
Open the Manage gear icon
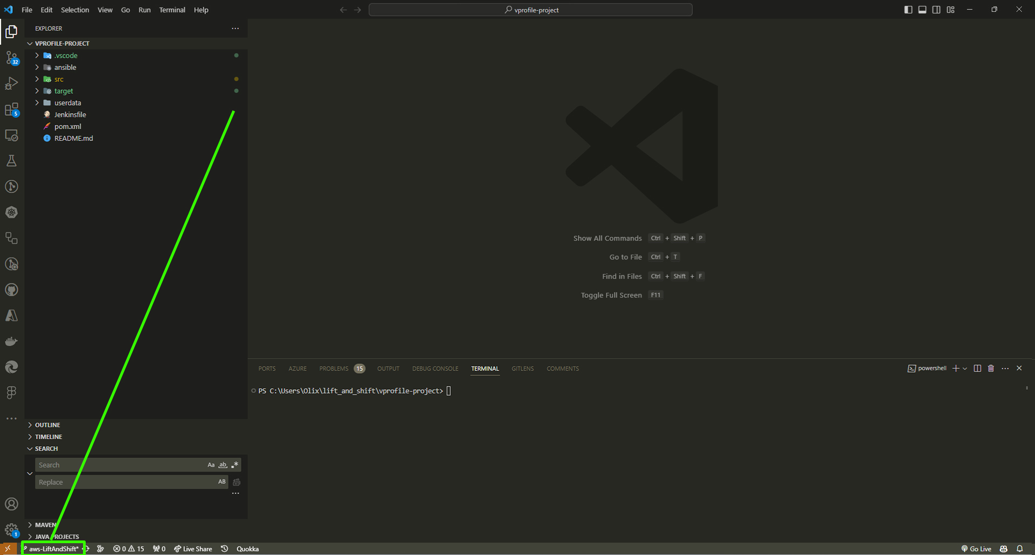coord(11,530)
